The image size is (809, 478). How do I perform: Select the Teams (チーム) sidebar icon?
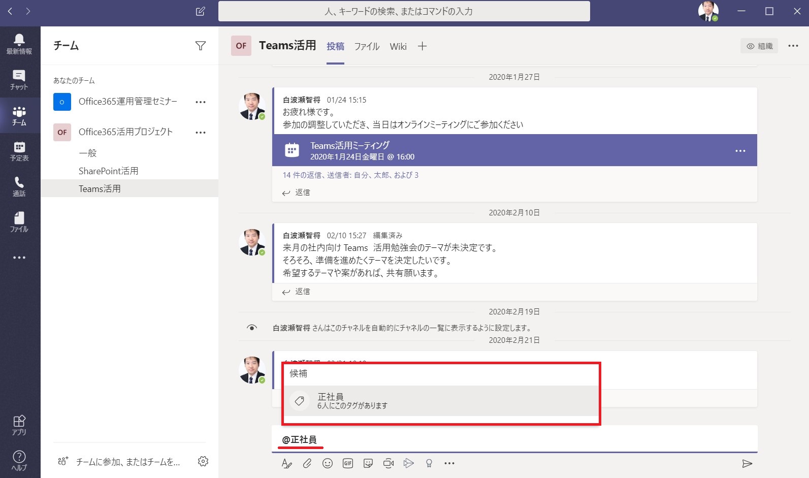(x=19, y=115)
